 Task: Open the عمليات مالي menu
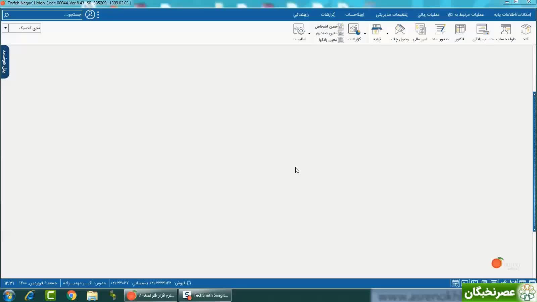point(428,14)
